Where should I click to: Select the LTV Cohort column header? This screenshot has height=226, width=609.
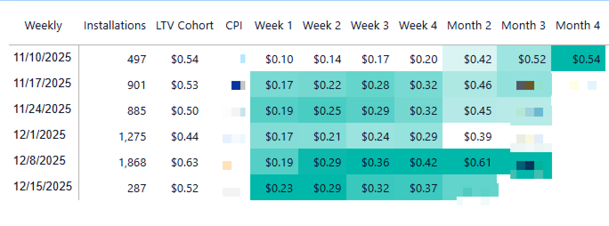tap(185, 26)
